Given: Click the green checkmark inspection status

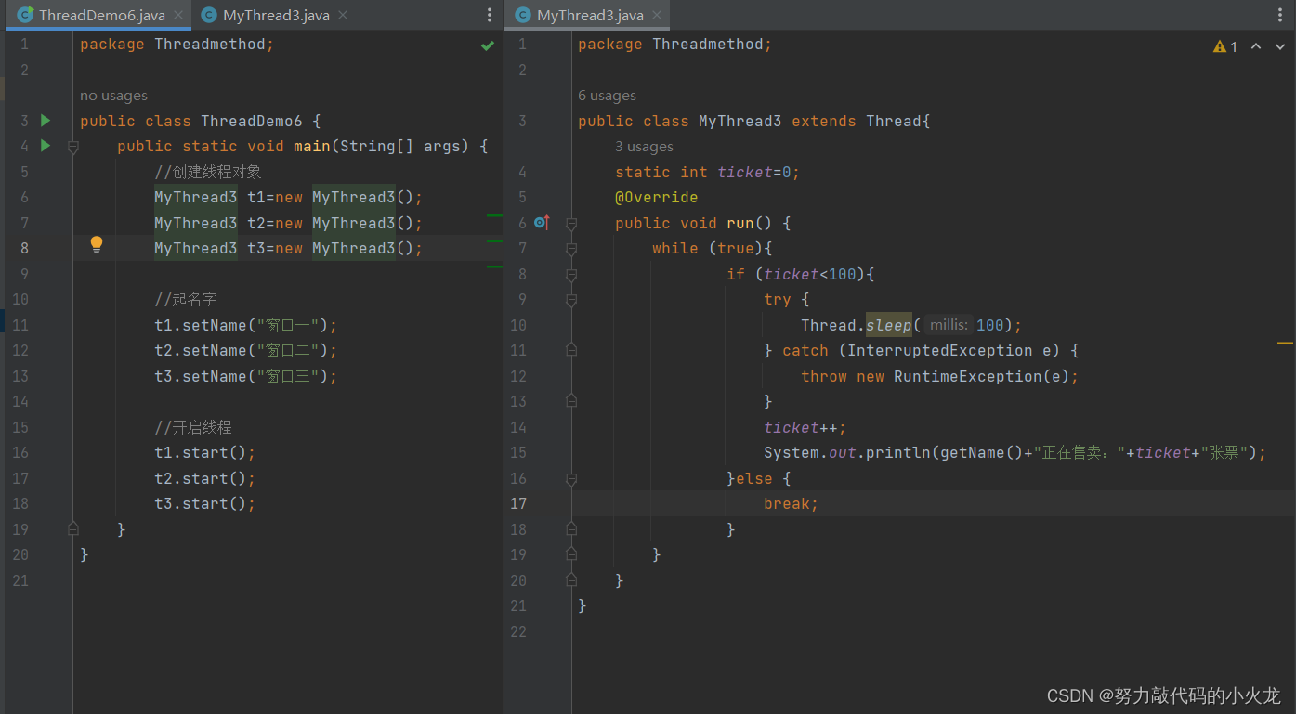Looking at the screenshot, I should coord(488,45).
